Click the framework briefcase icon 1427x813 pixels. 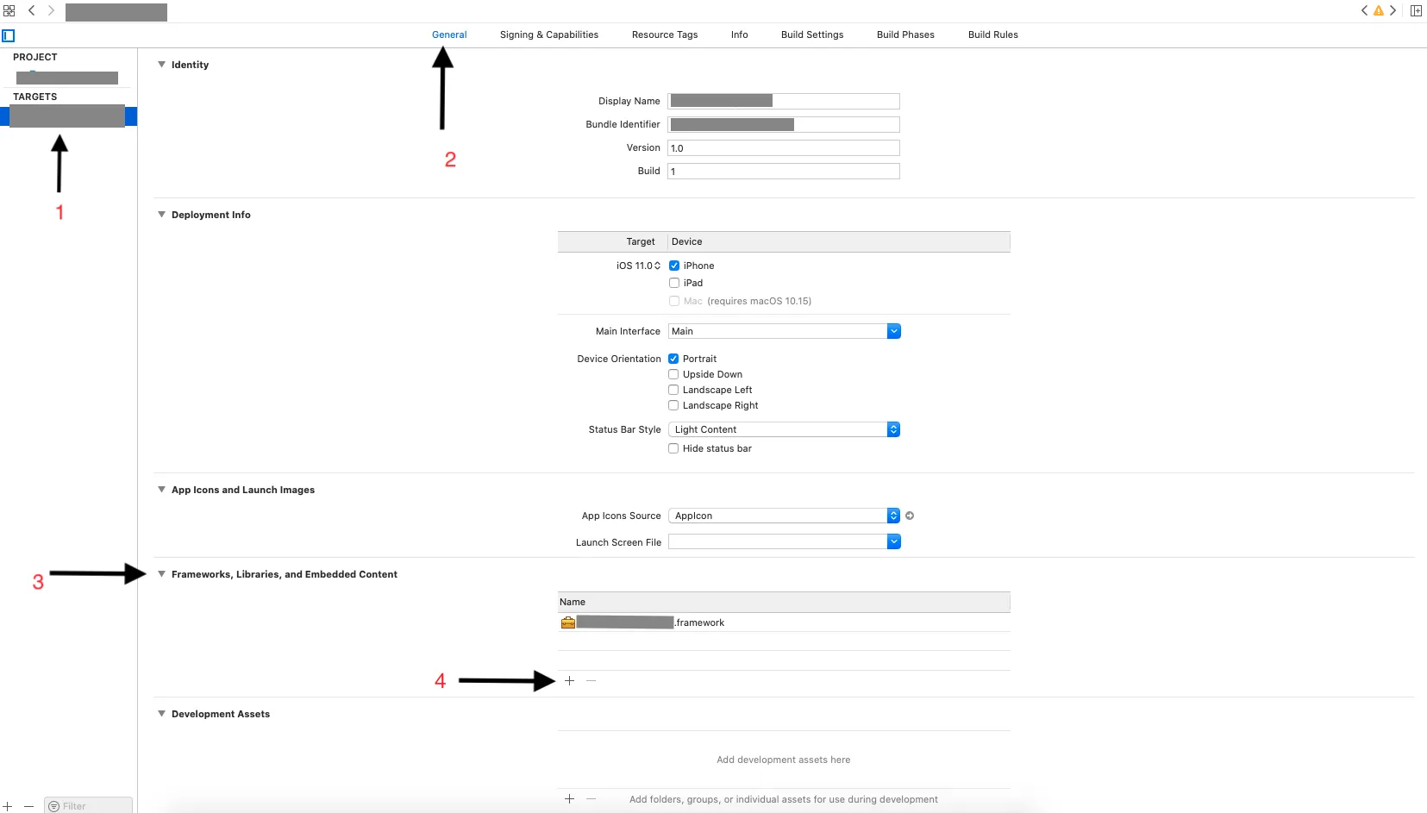tap(567, 622)
